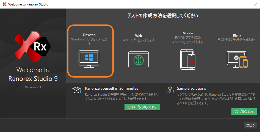Click 'テストをスクラッチで作成します' description
Image resolution: width=260 pixels, height=132 pixels.
pyautogui.click(x=237, y=40)
